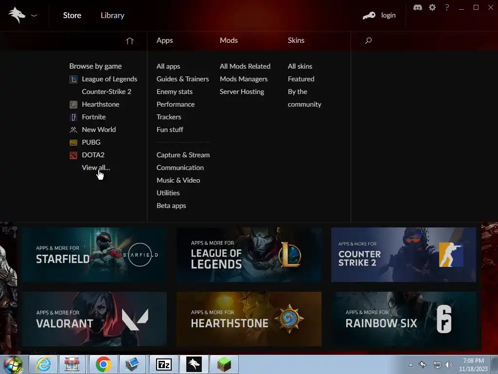
Task: Choose DOTA2 from the game list
Action: point(93,155)
